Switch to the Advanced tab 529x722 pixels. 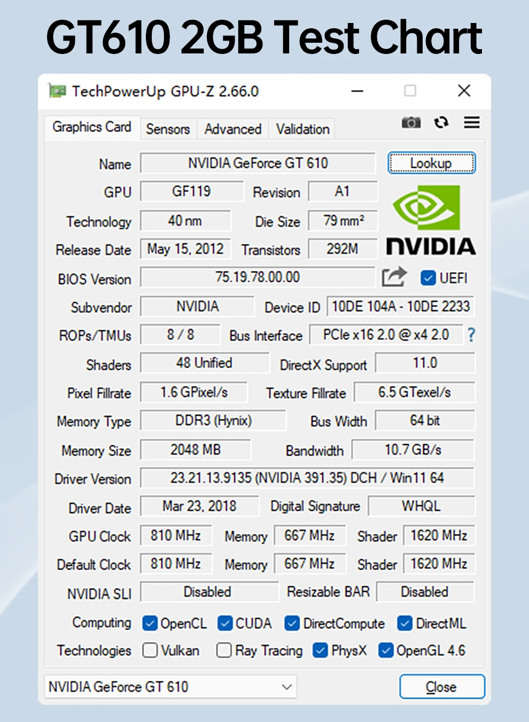pyautogui.click(x=233, y=129)
